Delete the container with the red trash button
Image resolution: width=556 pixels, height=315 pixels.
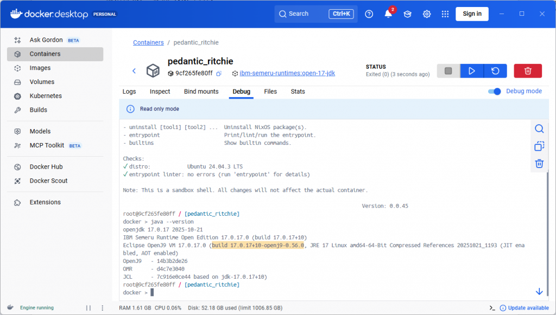[527, 71]
